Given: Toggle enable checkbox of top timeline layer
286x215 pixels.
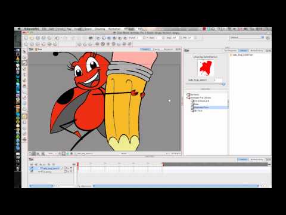Looking at the screenshot, I should click(32, 168).
